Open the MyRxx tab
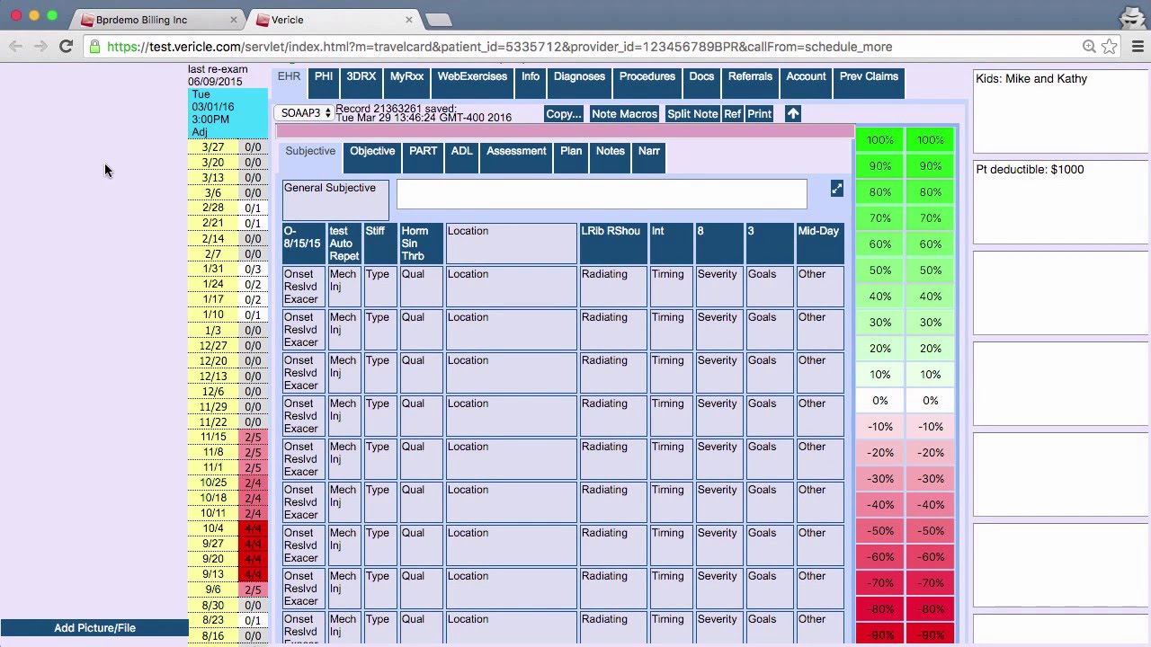 406,84
